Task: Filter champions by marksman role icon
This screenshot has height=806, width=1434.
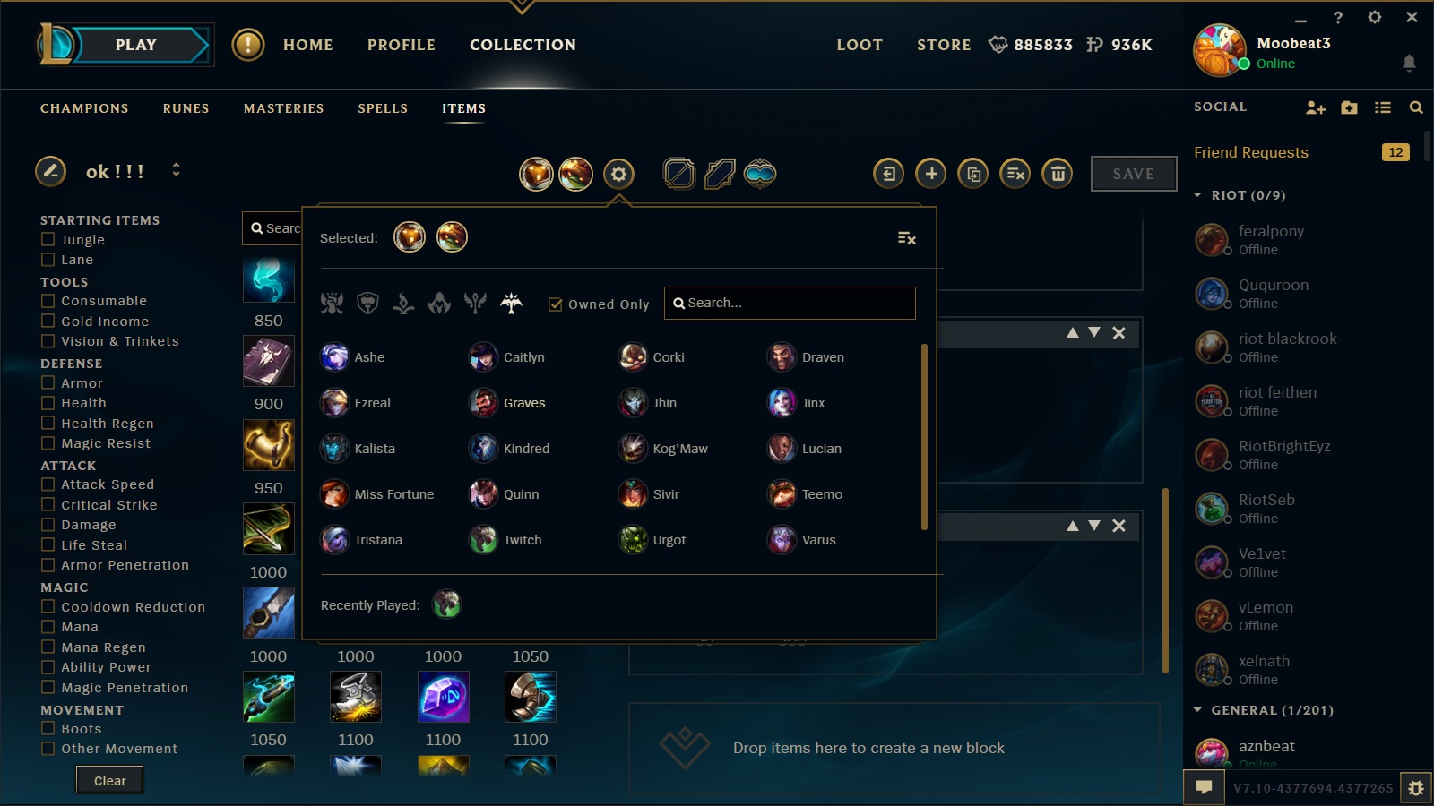Action: click(511, 304)
